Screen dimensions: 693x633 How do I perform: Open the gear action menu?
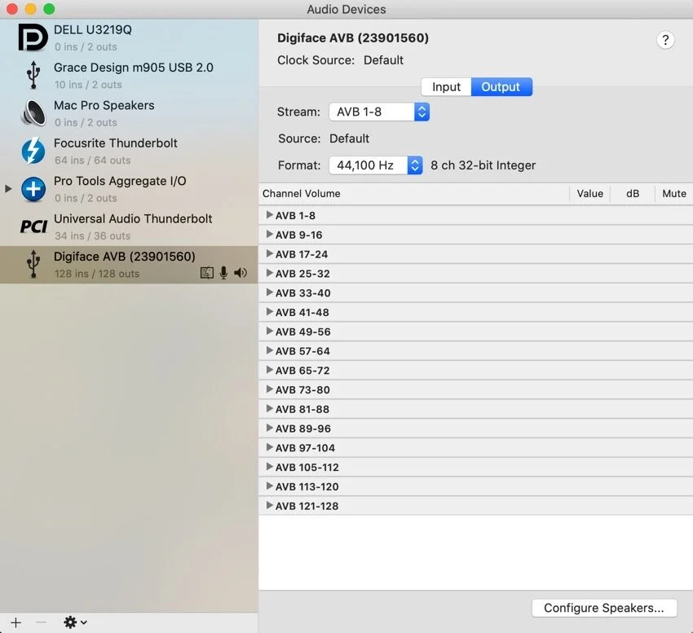(75, 622)
